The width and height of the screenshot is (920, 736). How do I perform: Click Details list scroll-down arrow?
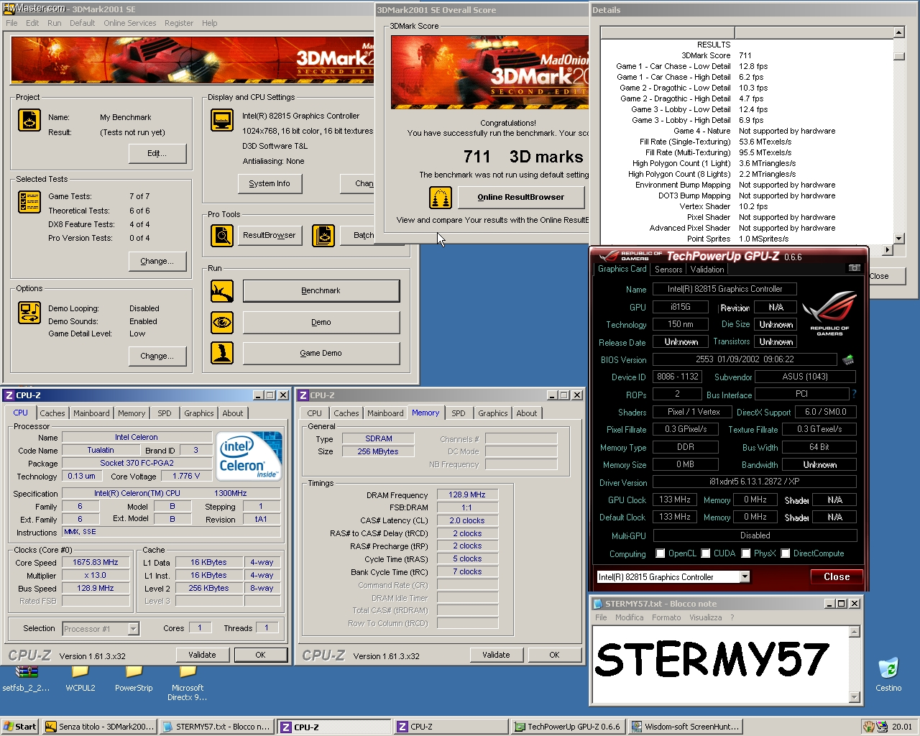[x=898, y=238]
